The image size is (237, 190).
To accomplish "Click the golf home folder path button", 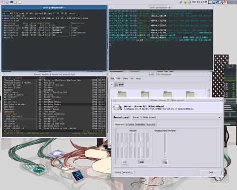I will 119,85.
